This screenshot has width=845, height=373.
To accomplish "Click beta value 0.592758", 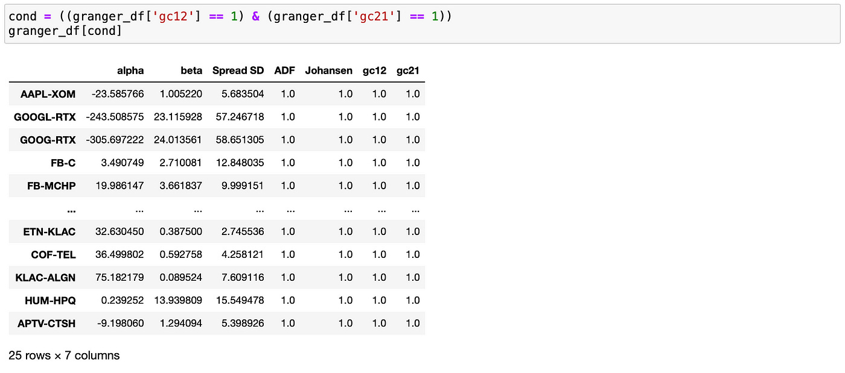I will click(x=180, y=254).
